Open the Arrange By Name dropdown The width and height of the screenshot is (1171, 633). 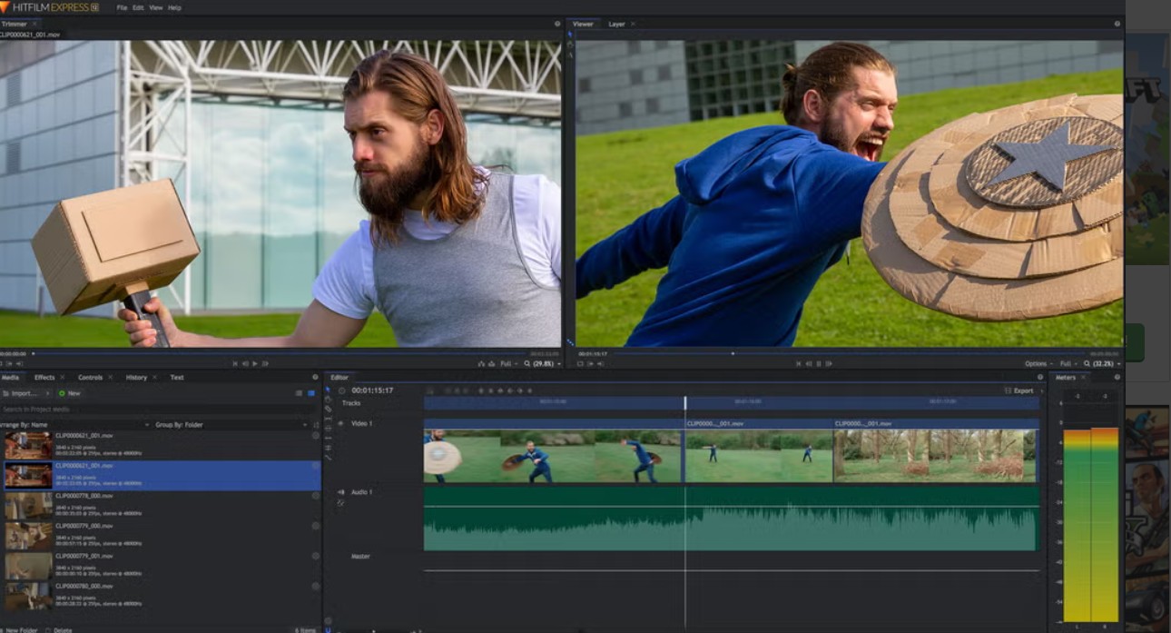(x=148, y=424)
